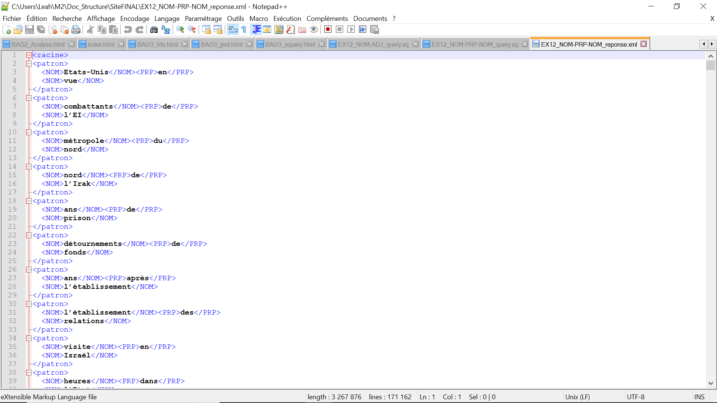
Task: Click the New file toolbar icon
Action: 6,30
